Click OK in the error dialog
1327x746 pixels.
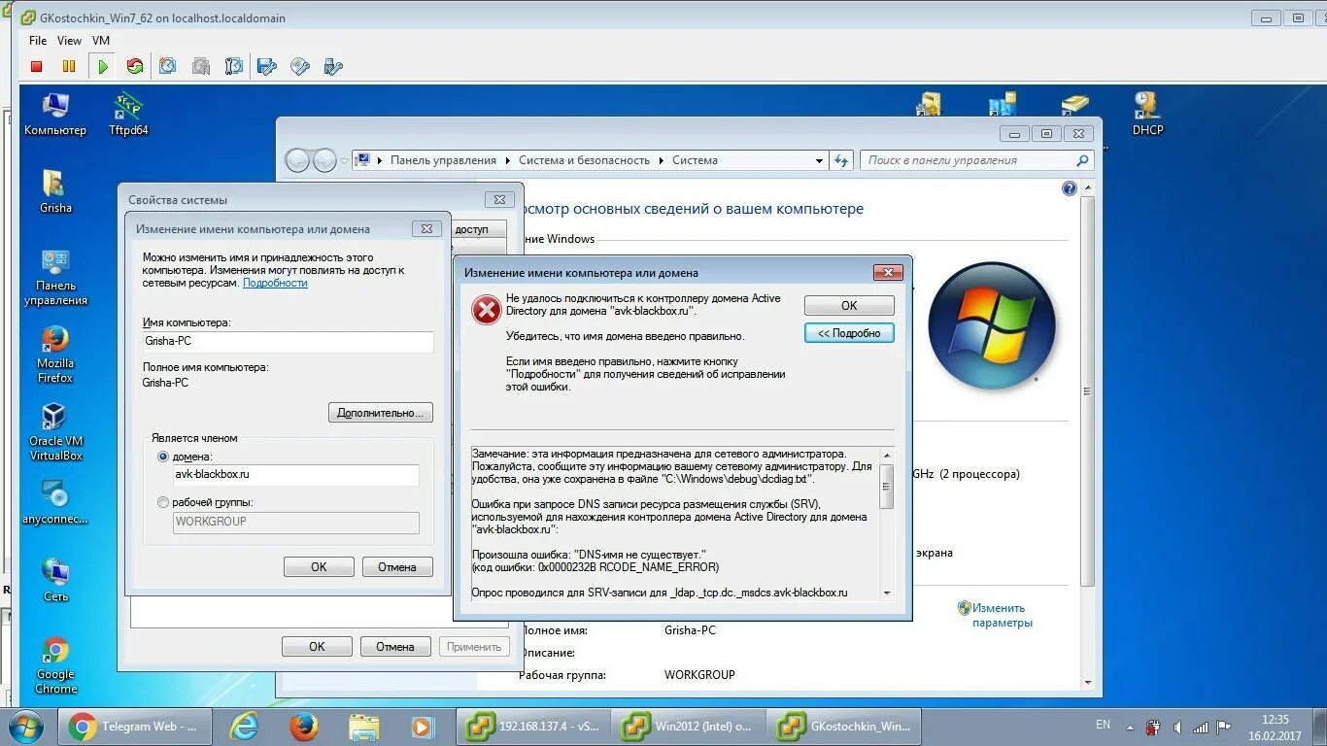(849, 305)
